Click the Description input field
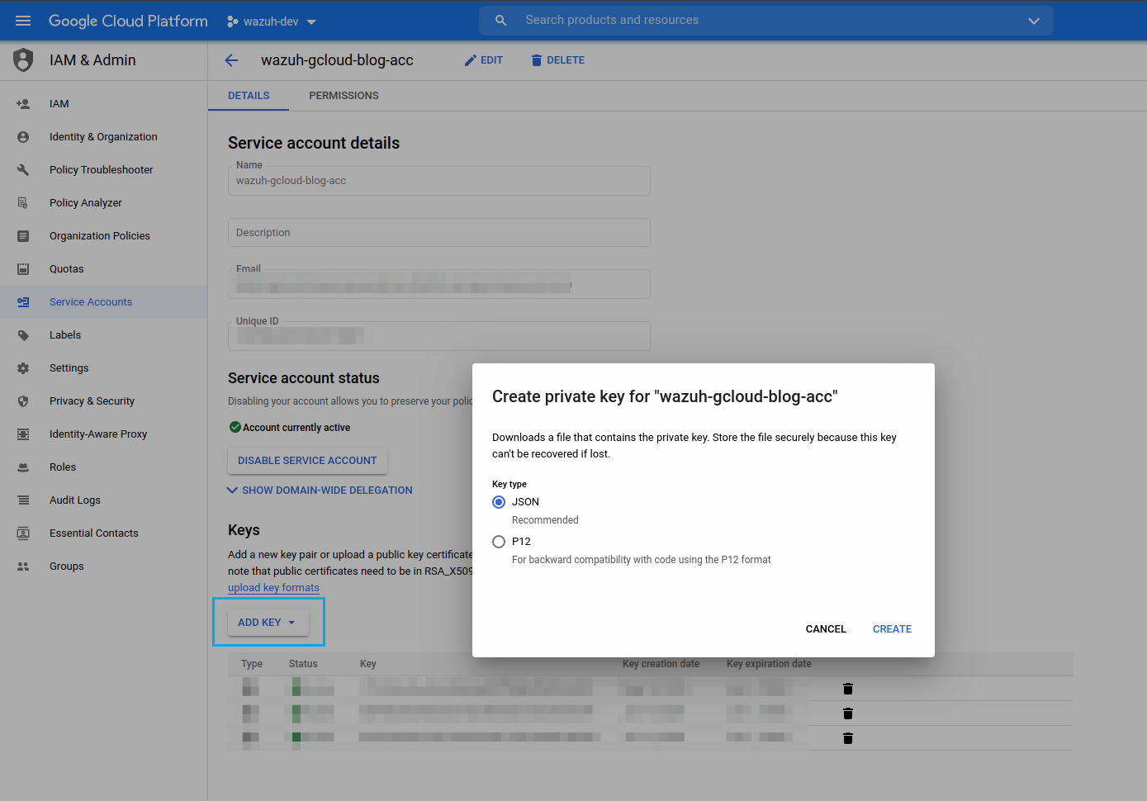 [439, 233]
